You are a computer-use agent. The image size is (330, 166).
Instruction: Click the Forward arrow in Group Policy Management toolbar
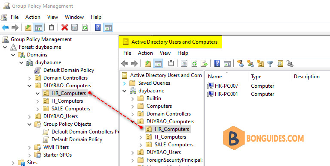(15, 27)
